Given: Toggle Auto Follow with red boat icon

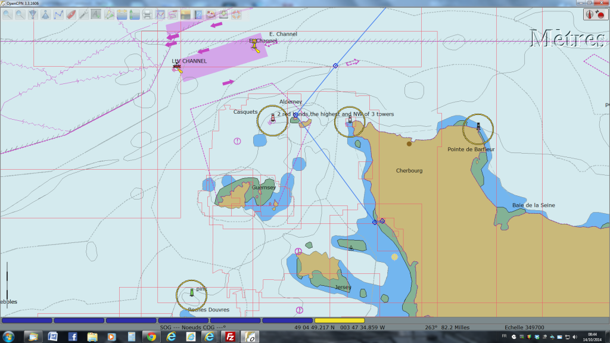Looking at the screenshot, I should point(71,15).
